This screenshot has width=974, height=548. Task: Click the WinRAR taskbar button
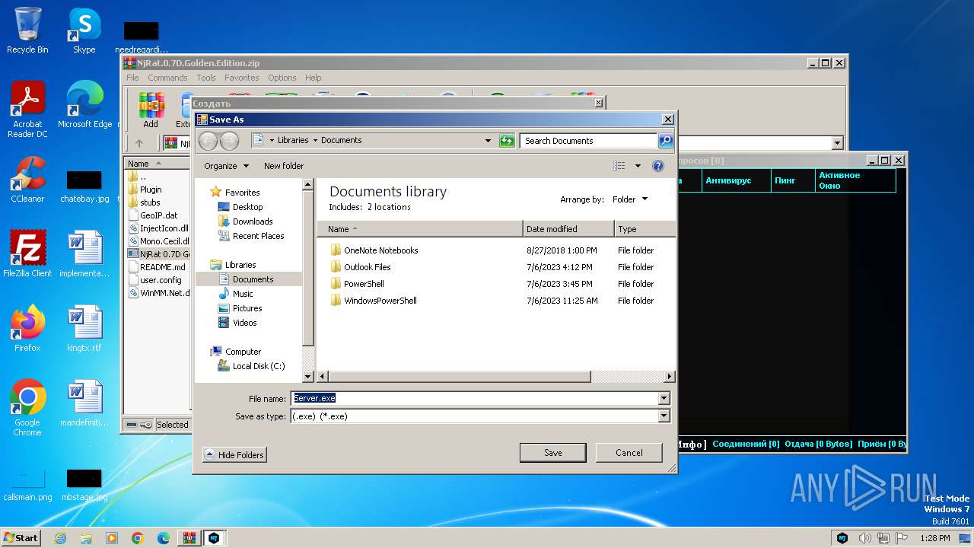[x=189, y=538]
